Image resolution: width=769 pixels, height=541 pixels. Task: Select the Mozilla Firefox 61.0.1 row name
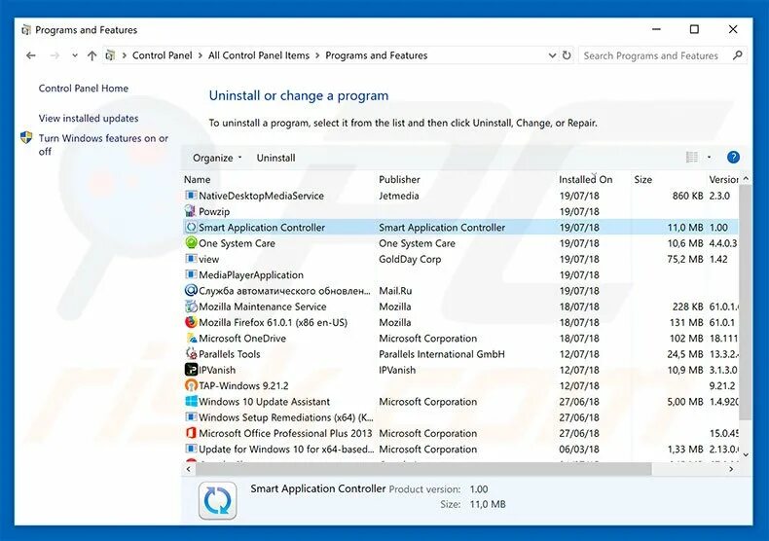[273, 322]
